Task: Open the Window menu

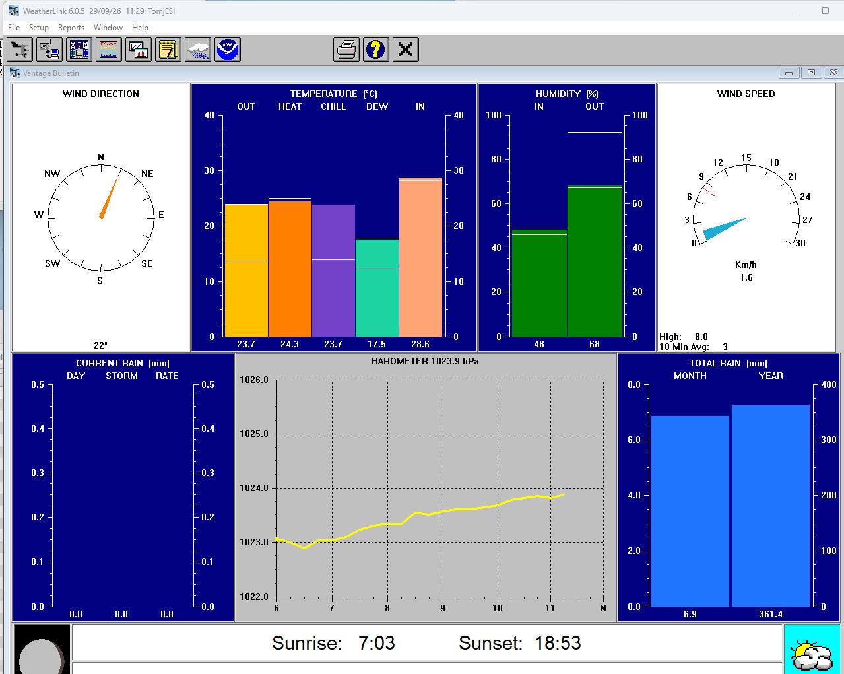Action: coord(108,28)
